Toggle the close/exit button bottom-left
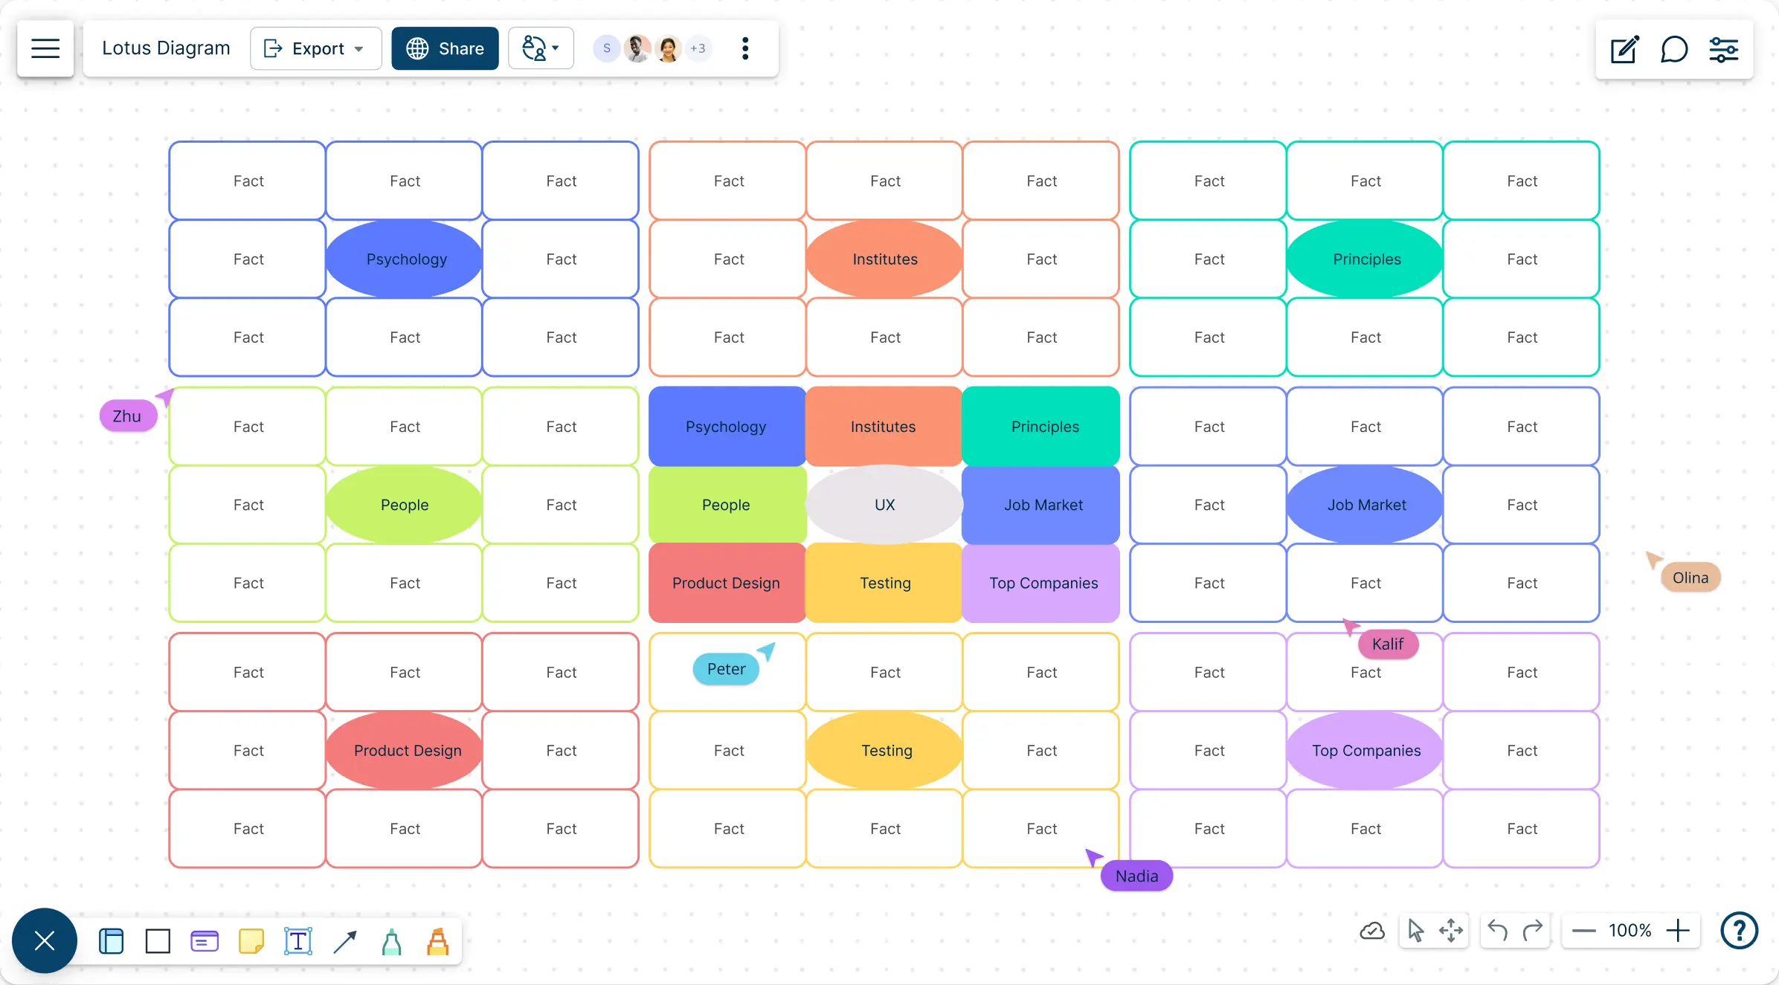Image resolution: width=1779 pixels, height=985 pixels. [x=45, y=940]
